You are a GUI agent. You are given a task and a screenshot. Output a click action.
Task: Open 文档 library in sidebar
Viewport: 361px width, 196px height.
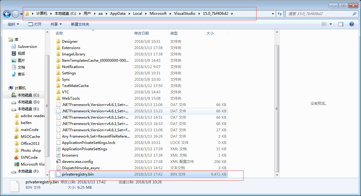pyautogui.click(x=21, y=67)
